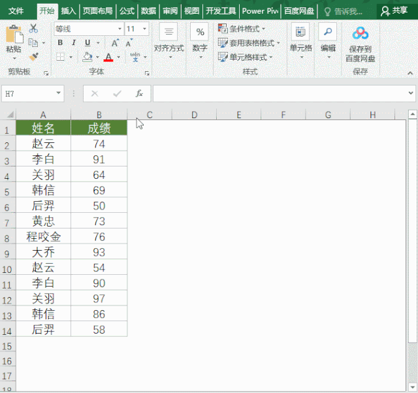The image size is (418, 393).
Task: Click the select-all corner triangle
Action: 10,115
